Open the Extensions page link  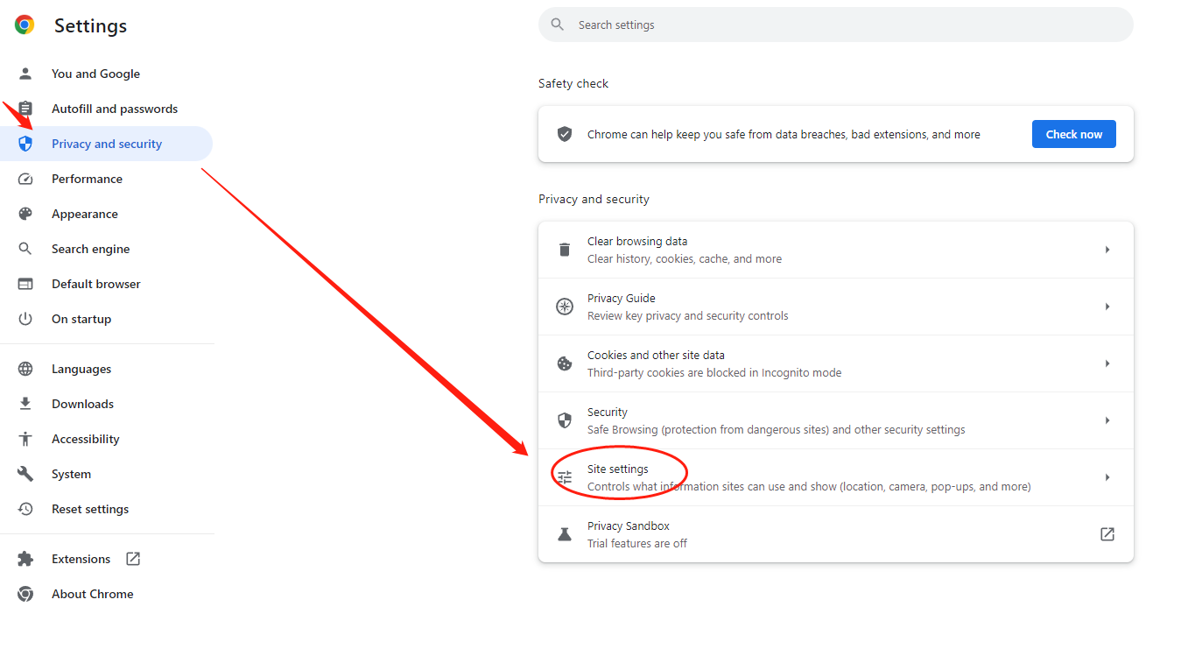coord(106,559)
